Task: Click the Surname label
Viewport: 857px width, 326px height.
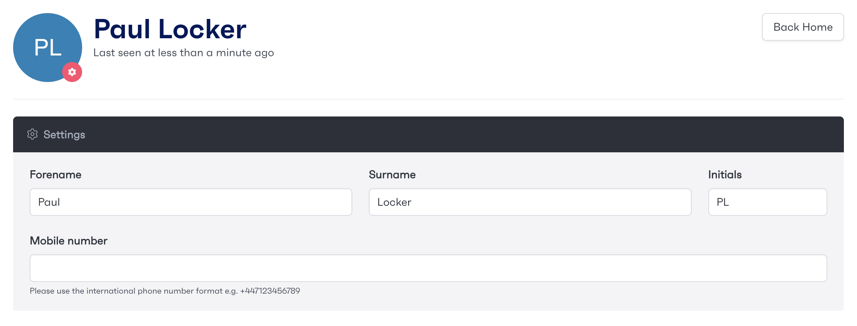Action: click(392, 175)
